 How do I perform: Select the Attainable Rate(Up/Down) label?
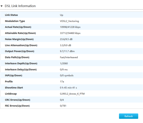click(20, 33)
